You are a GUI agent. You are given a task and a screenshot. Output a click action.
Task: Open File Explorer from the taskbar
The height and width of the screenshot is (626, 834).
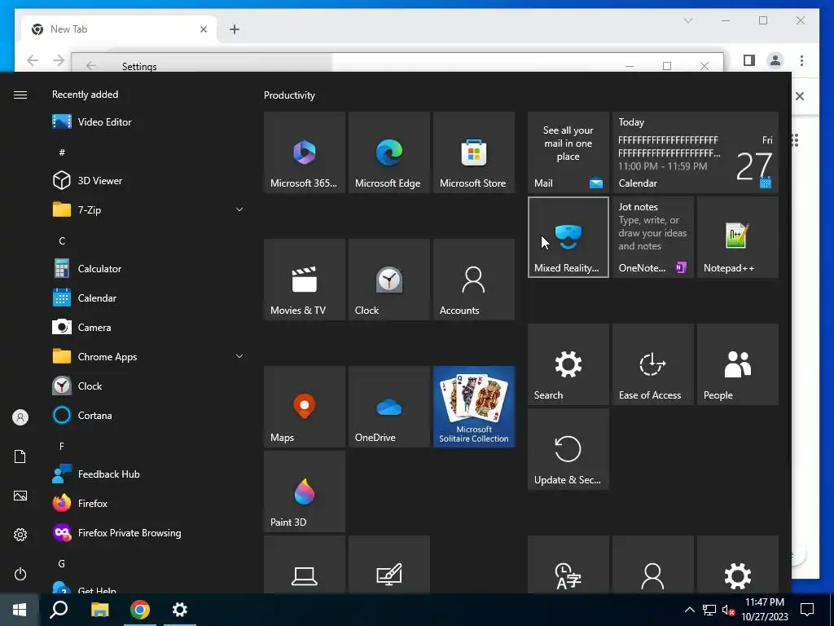click(99, 610)
